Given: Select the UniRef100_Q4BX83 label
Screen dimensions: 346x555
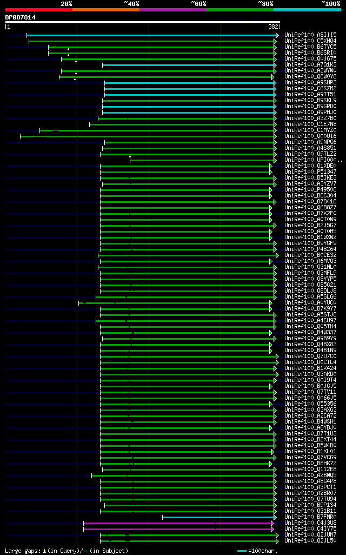Looking at the screenshot, I should [310, 345].
